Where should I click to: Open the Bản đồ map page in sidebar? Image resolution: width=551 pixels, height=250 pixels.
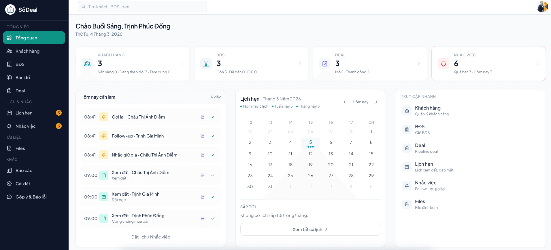22,77
